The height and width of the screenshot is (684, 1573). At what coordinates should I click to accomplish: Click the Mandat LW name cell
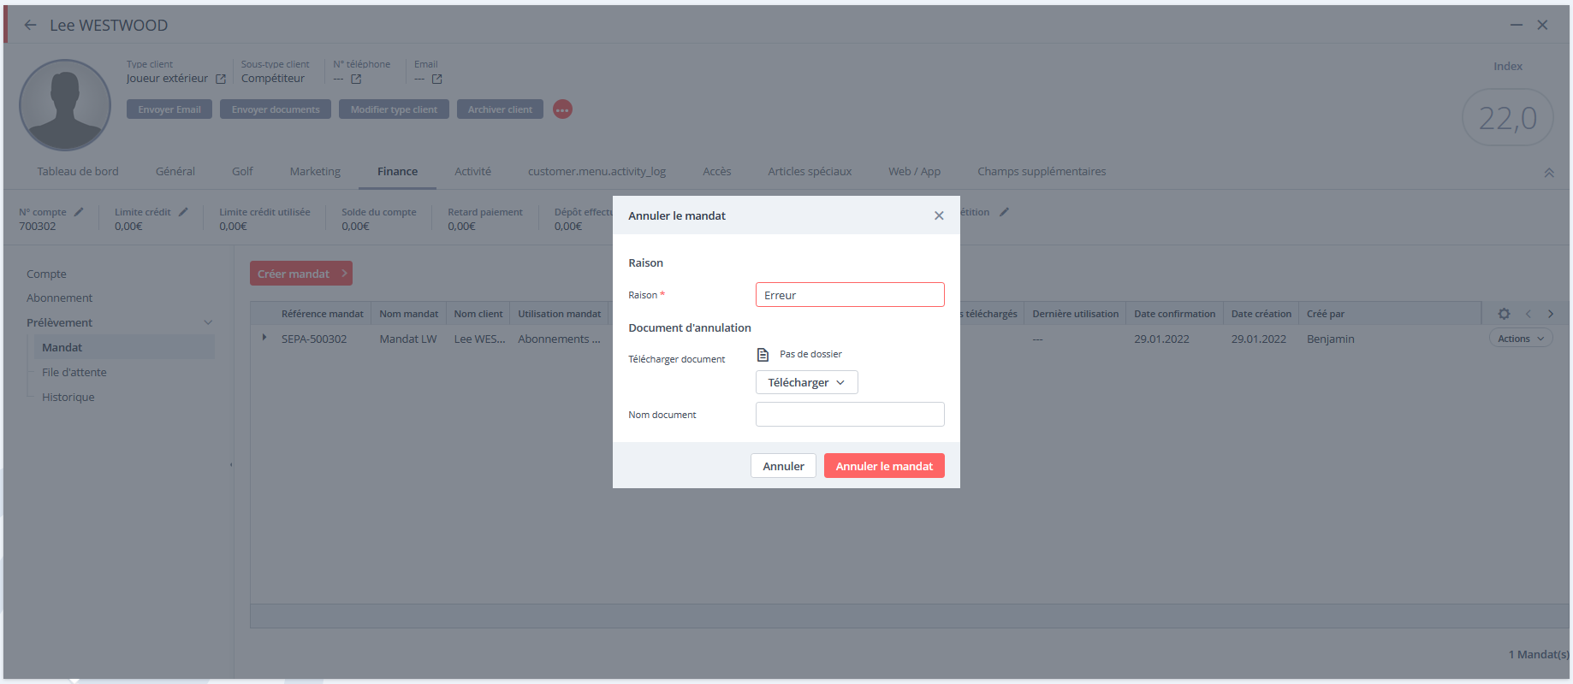(x=408, y=339)
